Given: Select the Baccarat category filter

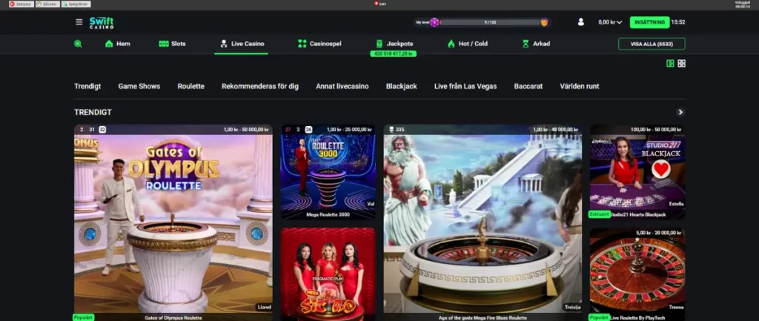Looking at the screenshot, I should (528, 86).
